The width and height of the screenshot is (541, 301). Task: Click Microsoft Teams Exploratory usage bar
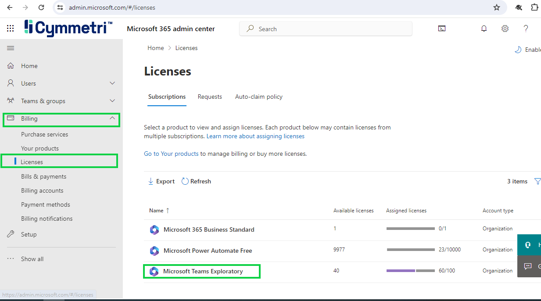coord(411,271)
